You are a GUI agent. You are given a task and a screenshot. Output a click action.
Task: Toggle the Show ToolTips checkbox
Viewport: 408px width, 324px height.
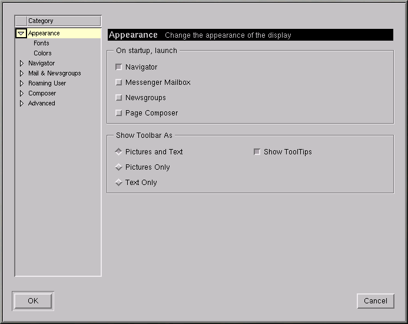[257, 152]
